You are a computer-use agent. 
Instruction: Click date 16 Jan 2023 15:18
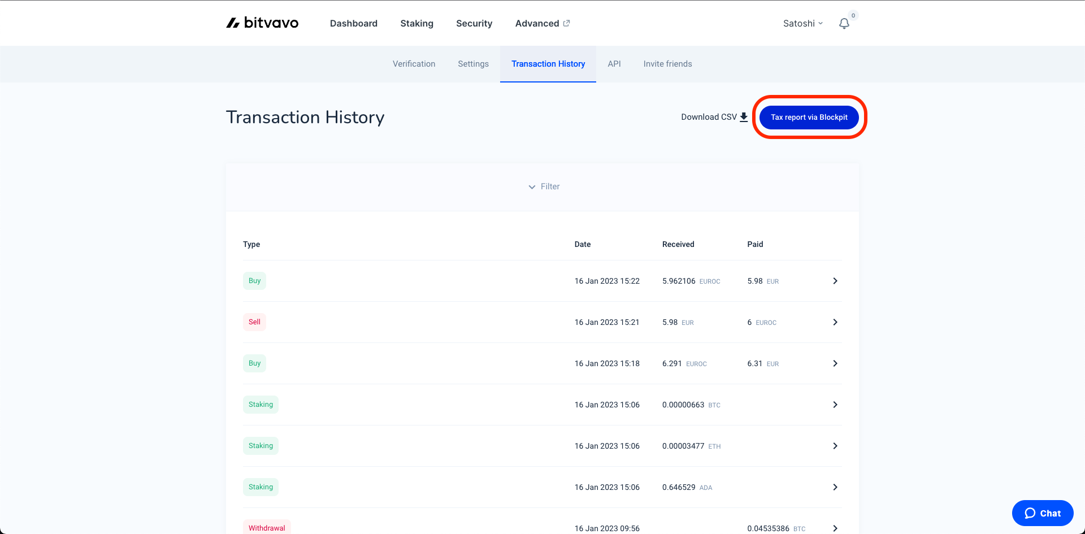[x=607, y=363]
